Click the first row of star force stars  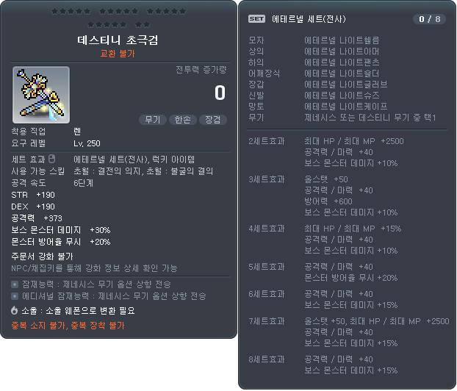tap(118, 11)
